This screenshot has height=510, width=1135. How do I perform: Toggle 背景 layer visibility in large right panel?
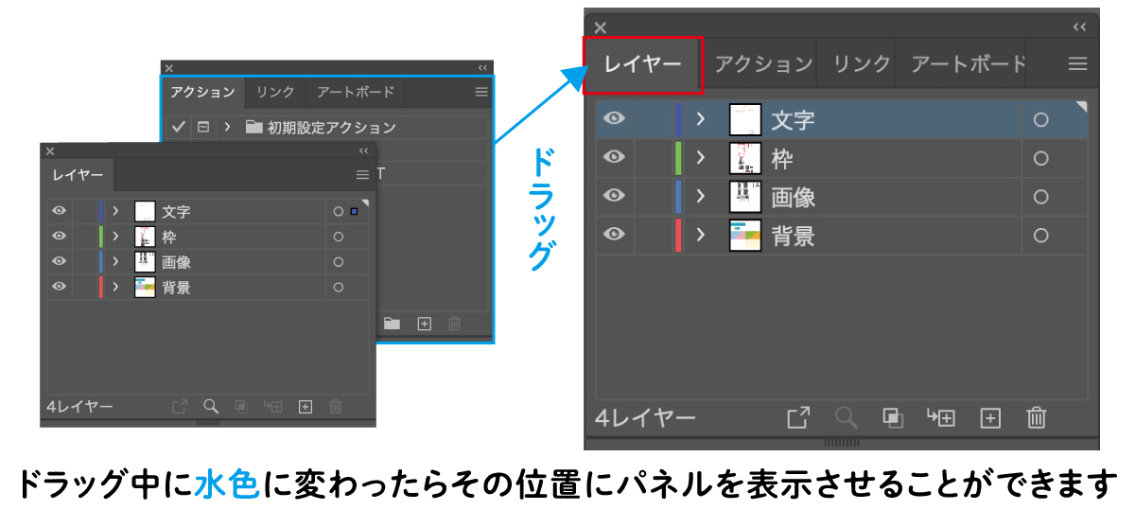coord(615,235)
